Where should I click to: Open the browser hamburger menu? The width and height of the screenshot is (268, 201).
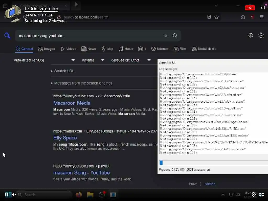pyautogui.click(x=261, y=17)
